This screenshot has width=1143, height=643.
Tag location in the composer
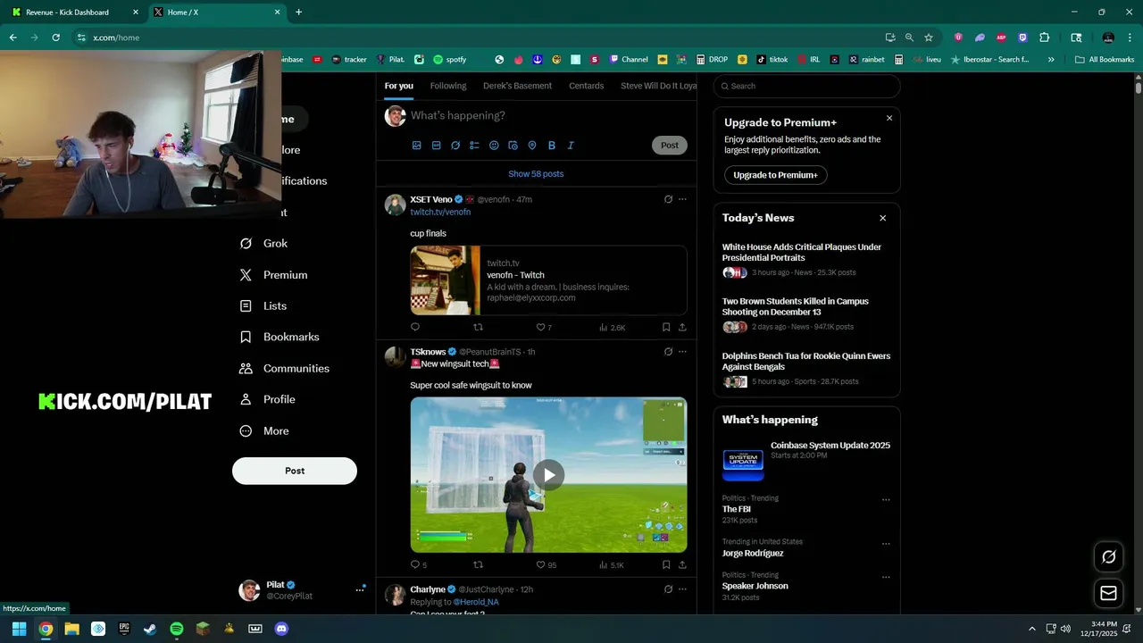pyautogui.click(x=532, y=146)
